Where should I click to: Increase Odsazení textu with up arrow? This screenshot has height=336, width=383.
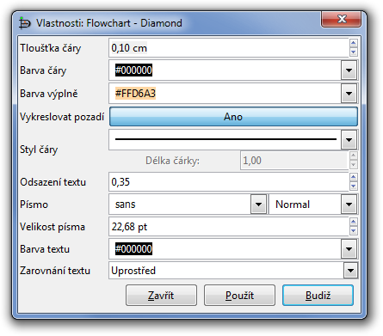pyautogui.click(x=354, y=177)
